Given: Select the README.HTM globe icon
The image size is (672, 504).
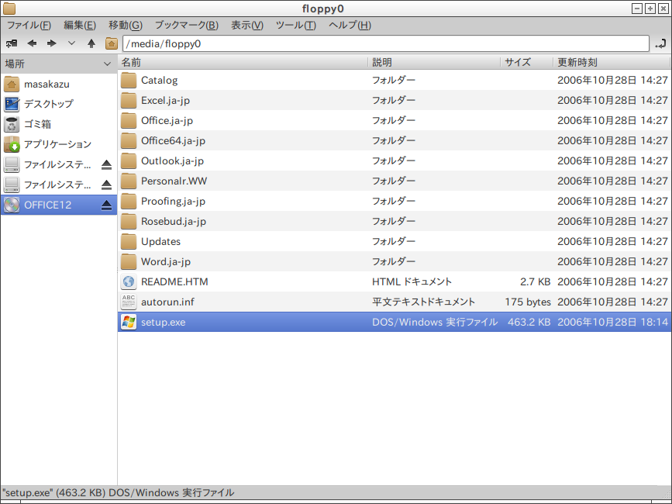Looking at the screenshot, I should tap(129, 281).
